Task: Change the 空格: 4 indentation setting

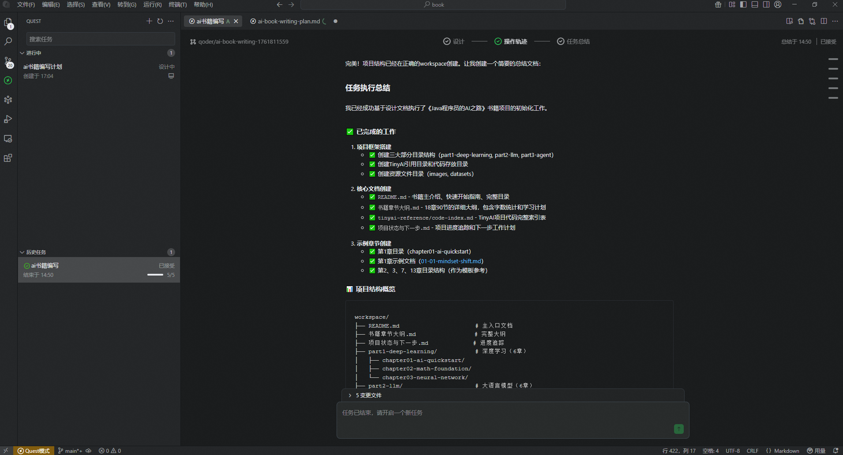Action: click(x=711, y=451)
